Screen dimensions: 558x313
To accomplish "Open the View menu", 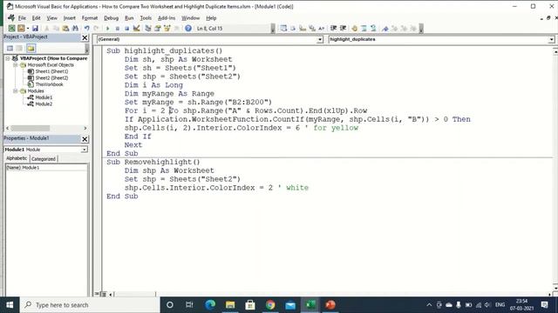I will click(x=51, y=17).
